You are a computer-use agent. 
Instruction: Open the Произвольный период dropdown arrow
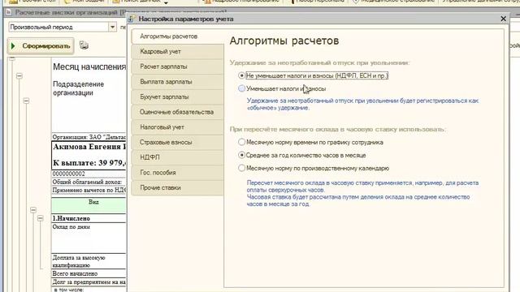tap(112, 27)
